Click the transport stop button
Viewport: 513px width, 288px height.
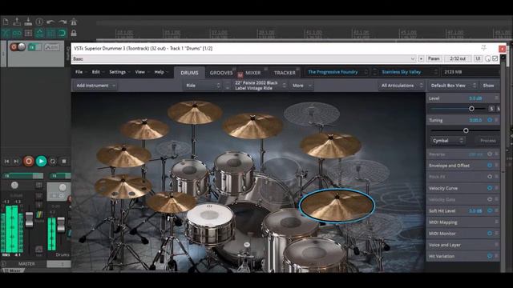tap(64, 161)
